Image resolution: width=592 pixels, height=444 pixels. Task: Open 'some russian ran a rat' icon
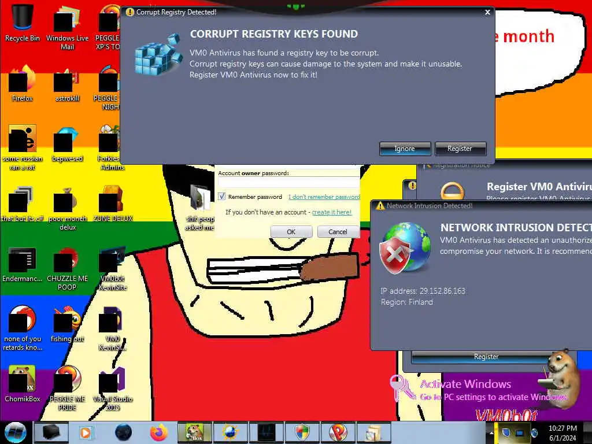tap(23, 147)
